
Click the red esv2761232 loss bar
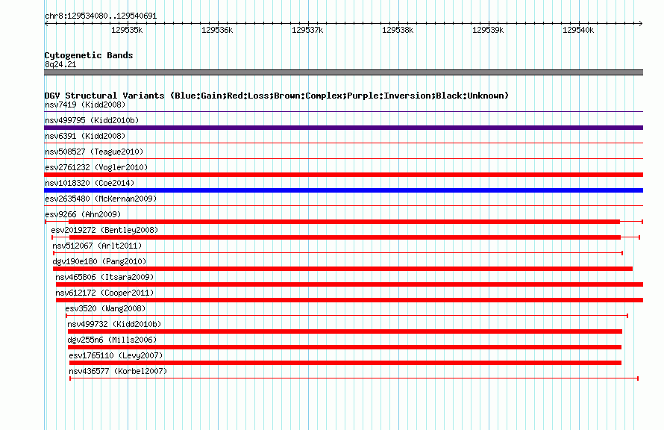click(343, 175)
